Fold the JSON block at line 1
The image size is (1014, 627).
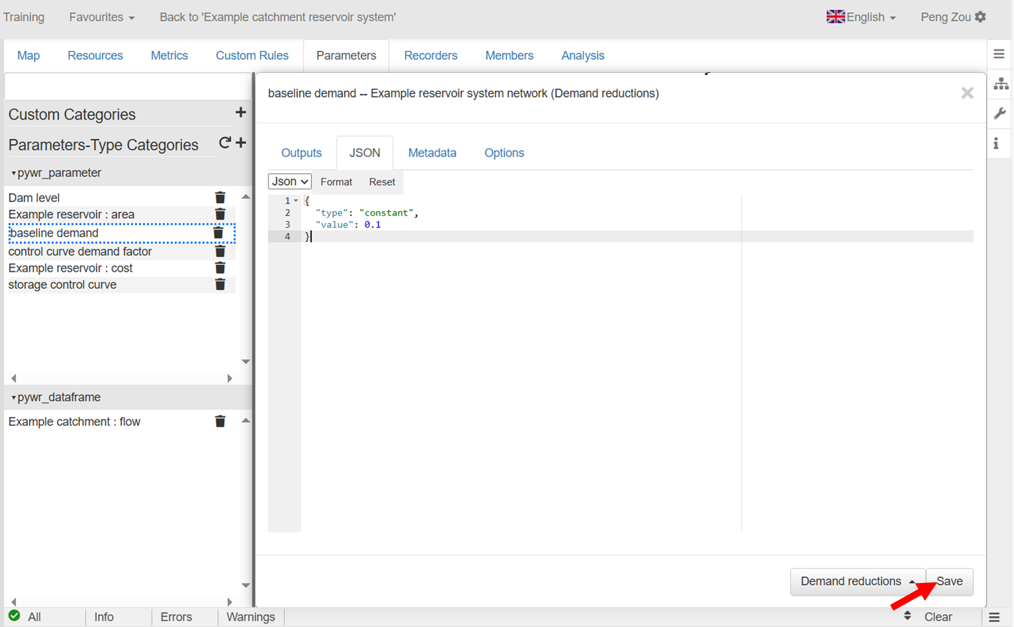point(296,201)
